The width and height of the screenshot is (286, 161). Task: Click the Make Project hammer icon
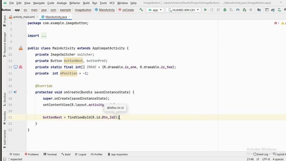[x=141, y=10]
